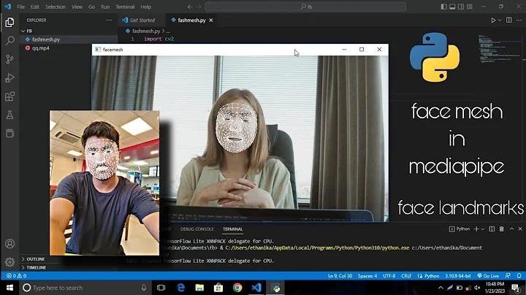Image resolution: width=526 pixels, height=295 pixels.
Task: Open the Help menu
Action: [146, 7]
